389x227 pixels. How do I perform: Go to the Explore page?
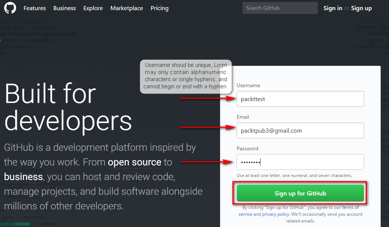[x=93, y=8]
